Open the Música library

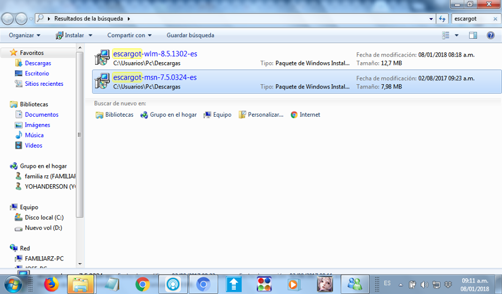tap(35, 135)
